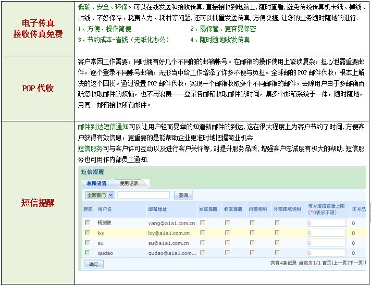This screenshot has height=285, width=371.
Task: Enable 发信提醒 for yang@a1a1.com.cn
Action: pyautogui.click(x=203, y=222)
